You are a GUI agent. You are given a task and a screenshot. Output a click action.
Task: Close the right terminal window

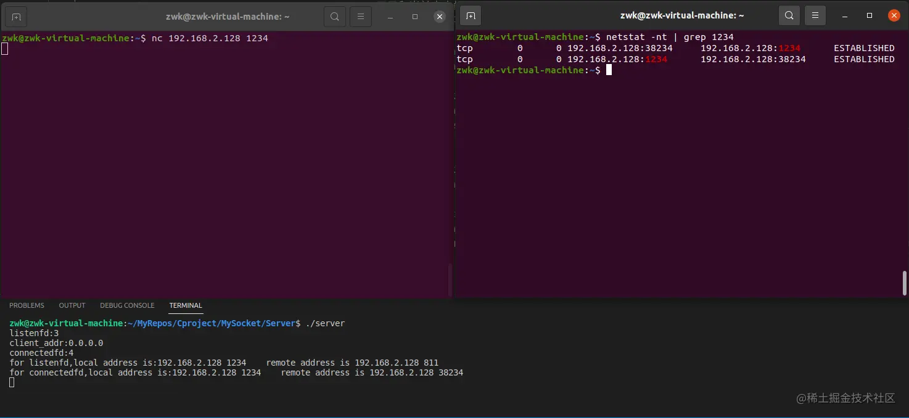coord(894,15)
